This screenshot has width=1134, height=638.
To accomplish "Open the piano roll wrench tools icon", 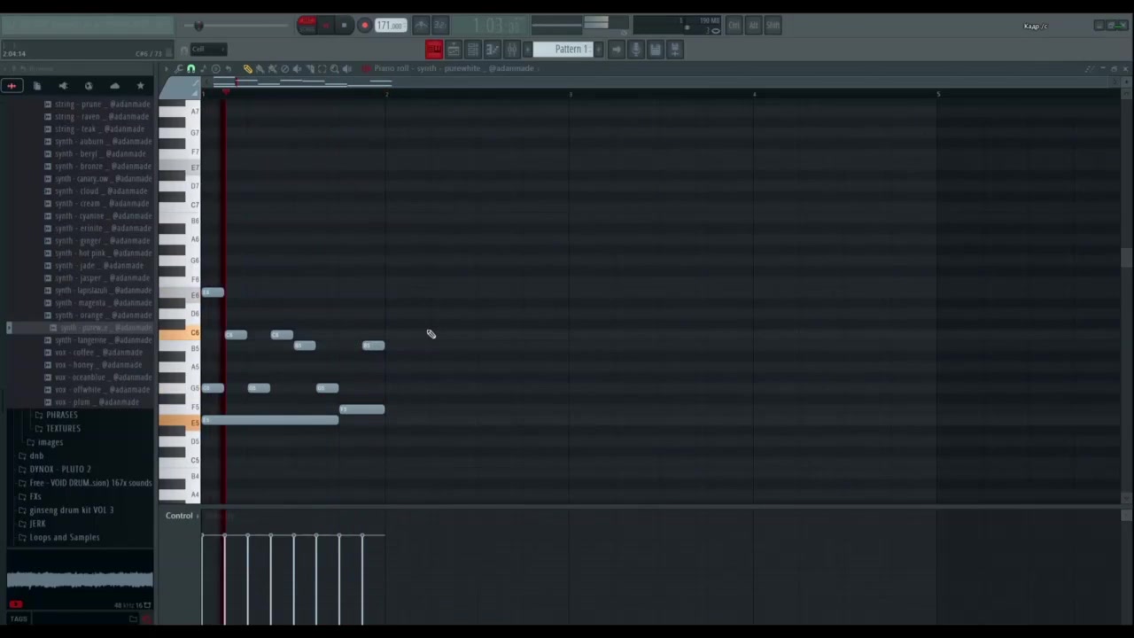I will (178, 69).
